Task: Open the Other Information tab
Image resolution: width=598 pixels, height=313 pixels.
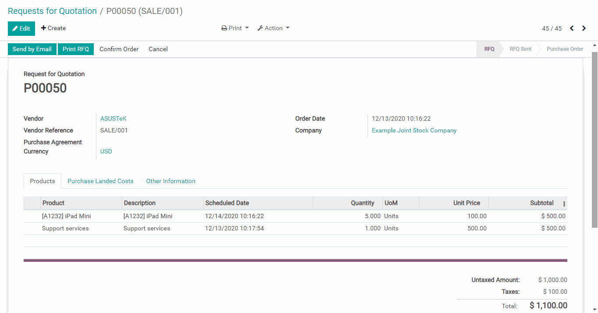Action: click(170, 181)
